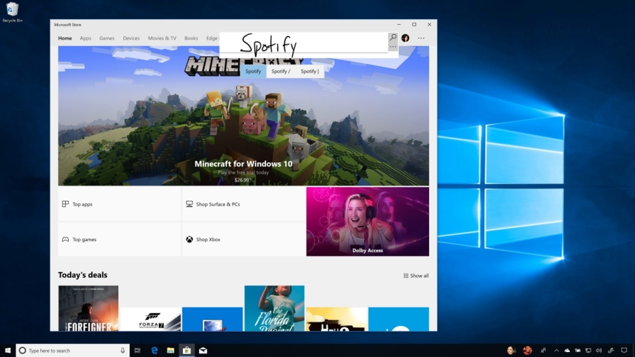Open handwriting panel options dots below search
Image resolution: width=635 pixels, height=357 pixels.
click(393, 47)
